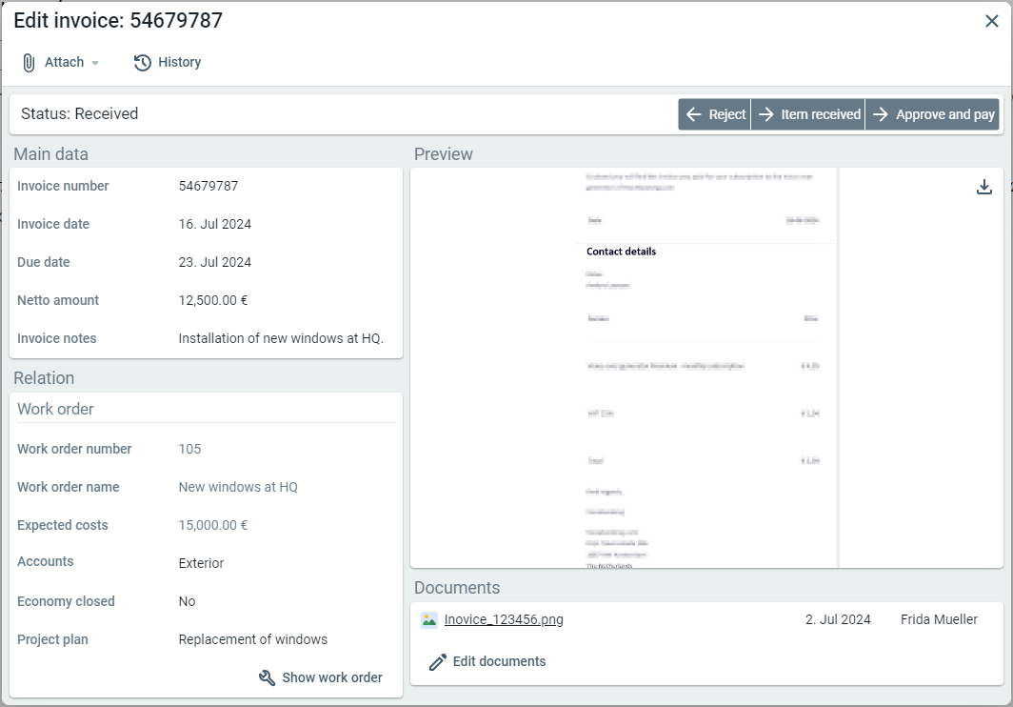The image size is (1013, 707).
Task: Select the work order number 105
Action: (x=189, y=449)
